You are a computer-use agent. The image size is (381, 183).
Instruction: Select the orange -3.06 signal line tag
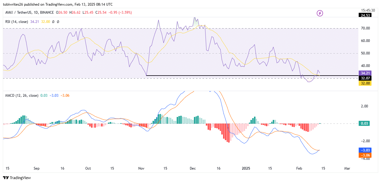(x=365, y=155)
